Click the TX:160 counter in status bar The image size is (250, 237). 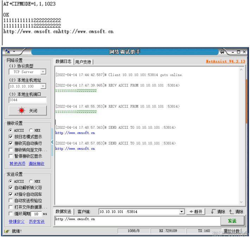204,231
